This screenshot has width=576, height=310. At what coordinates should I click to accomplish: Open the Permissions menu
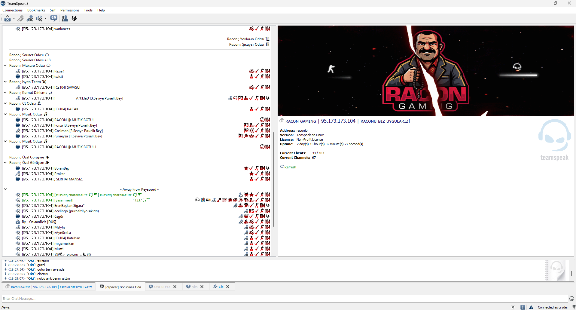pos(70,10)
